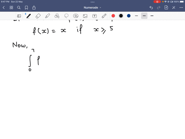
Task: Tap the screen recording indicator in status bar
Action: (x=157, y=2)
